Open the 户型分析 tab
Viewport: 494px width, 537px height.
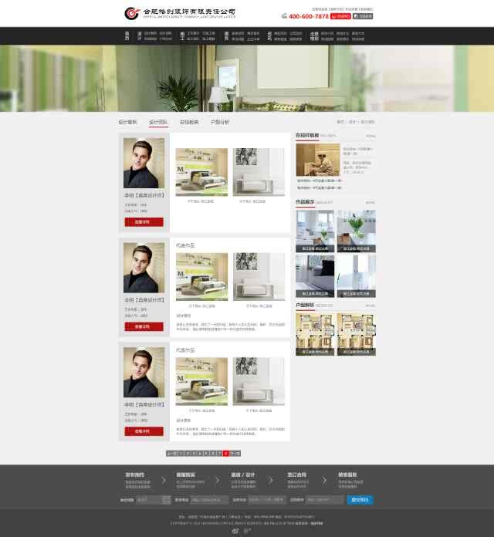pyautogui.click(x=220, y=122)
